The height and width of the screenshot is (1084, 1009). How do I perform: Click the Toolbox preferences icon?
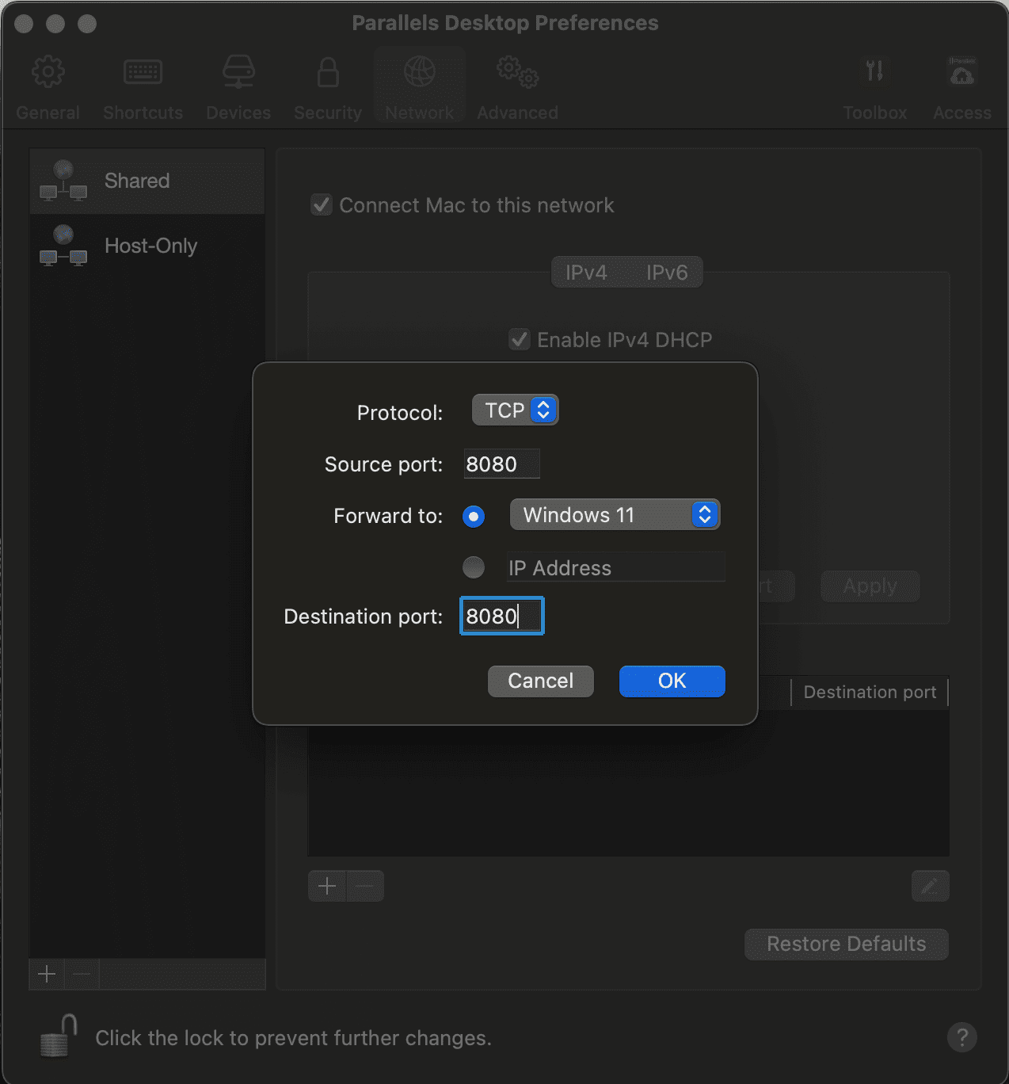point(874,83)
